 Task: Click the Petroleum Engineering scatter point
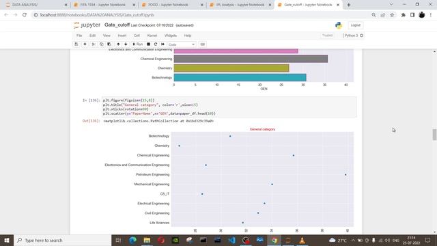pyautogui.click(x=346, y=175)
